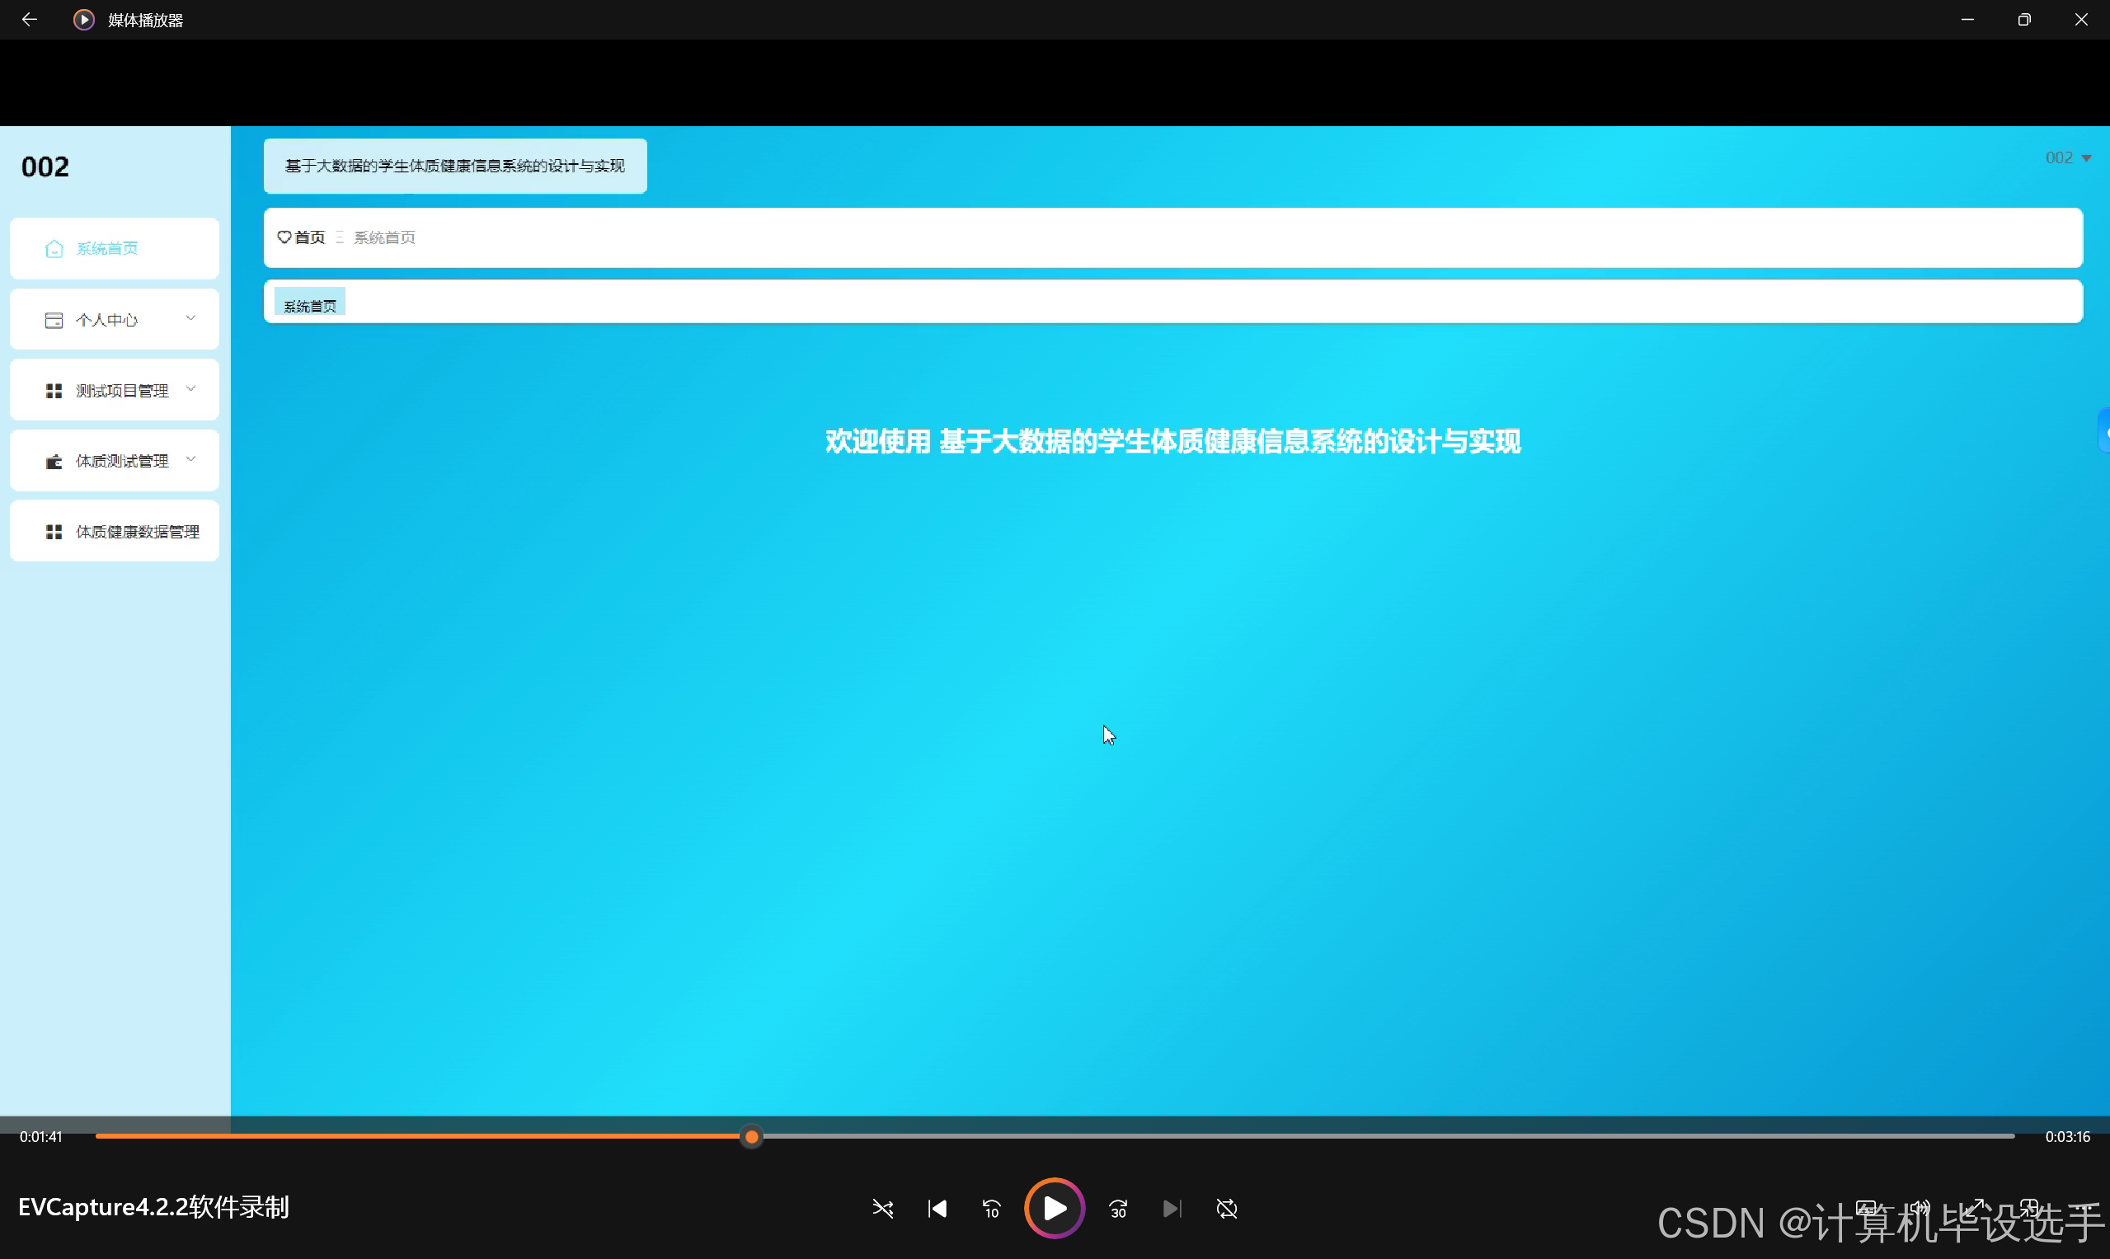The width and height of the screenshot is (2110, 1259).
Task: Toggle shuffle playback
Action: click(x=883, y=1208)
